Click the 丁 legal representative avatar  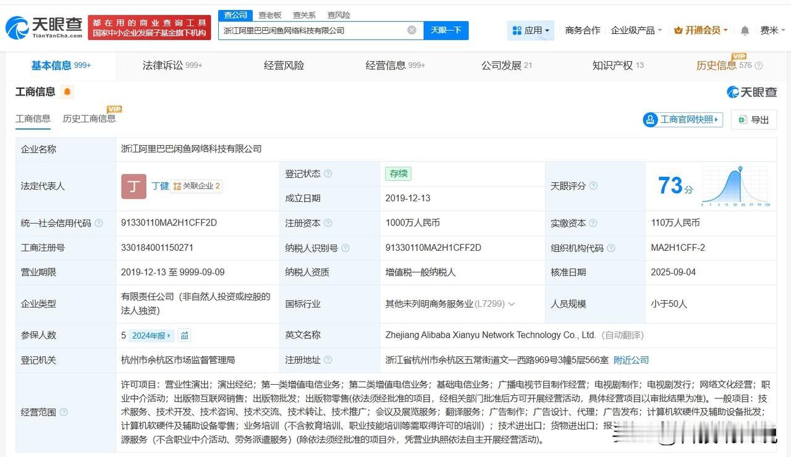tap(133, 186)
